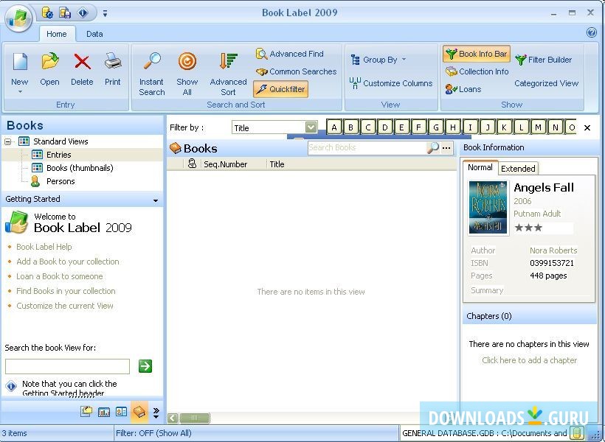
Task: Show Collection Info
Action: point(477,71)
